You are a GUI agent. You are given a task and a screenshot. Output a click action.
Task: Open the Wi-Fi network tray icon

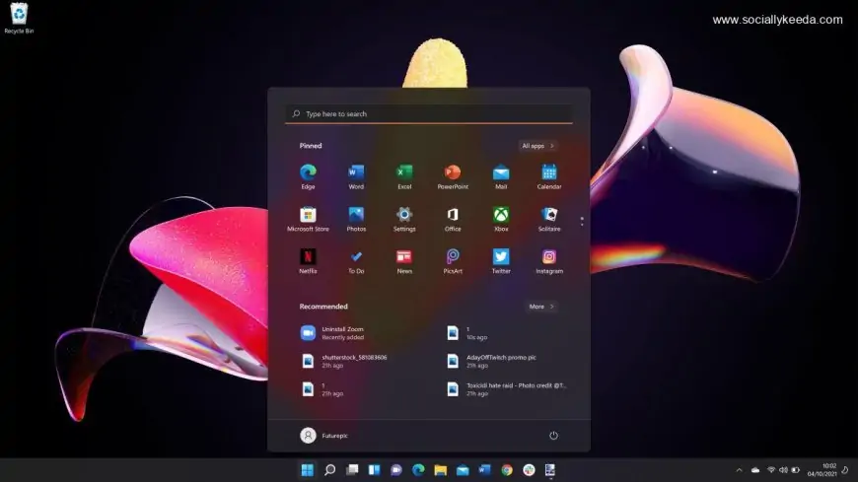[771, 470]
